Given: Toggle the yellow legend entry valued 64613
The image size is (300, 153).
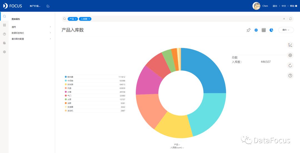Looking at the screenshot, I should tap(69, 84).
